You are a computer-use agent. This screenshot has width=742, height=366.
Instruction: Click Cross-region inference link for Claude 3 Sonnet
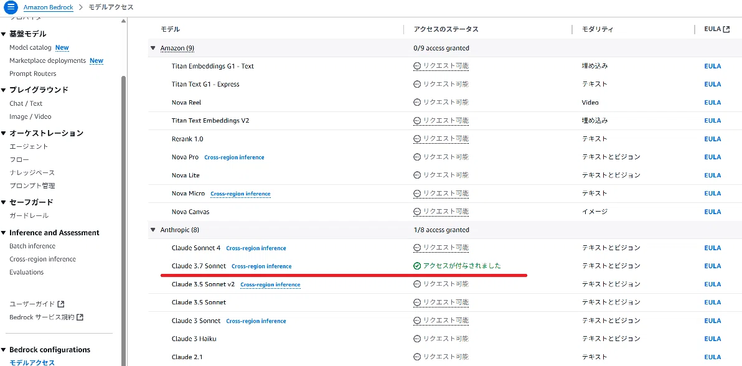[256, 321]
